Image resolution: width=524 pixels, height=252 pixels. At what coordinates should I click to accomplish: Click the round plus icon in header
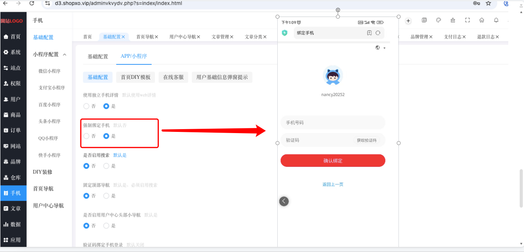tap(408, 21)
